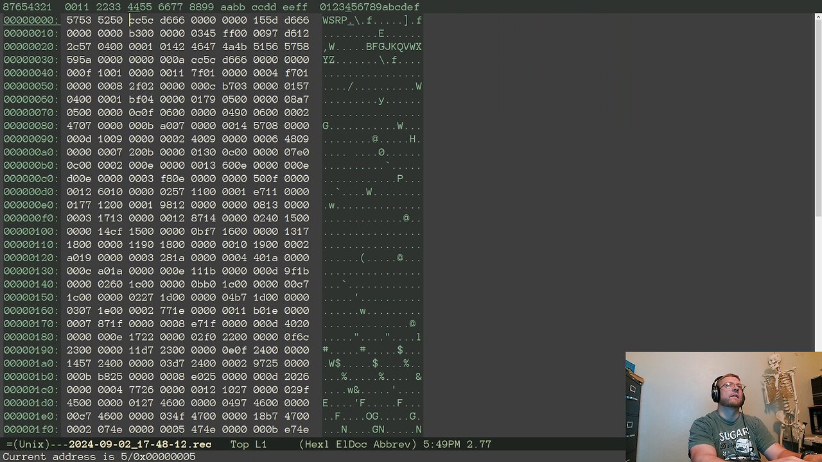The height and width of the screenshot is (462, 822).
Task: Click the Top position indicator in mode line
Action: (x=240, y=444)
